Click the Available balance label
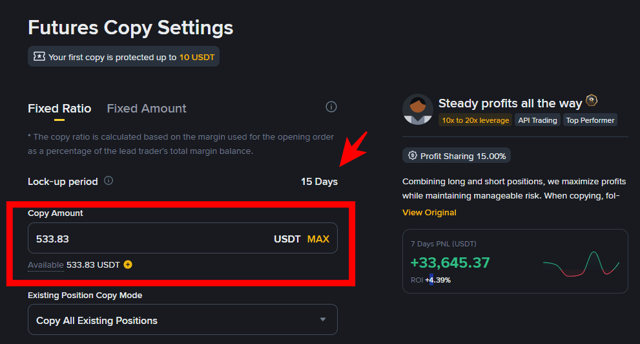The height and width of the screenshot is (344, 640). tap(46, 265)
